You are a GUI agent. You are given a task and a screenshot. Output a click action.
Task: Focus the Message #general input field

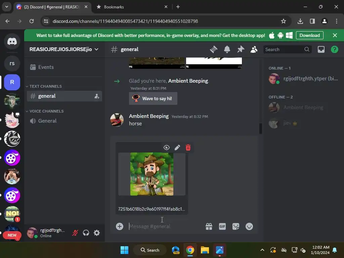click(165, 226)
